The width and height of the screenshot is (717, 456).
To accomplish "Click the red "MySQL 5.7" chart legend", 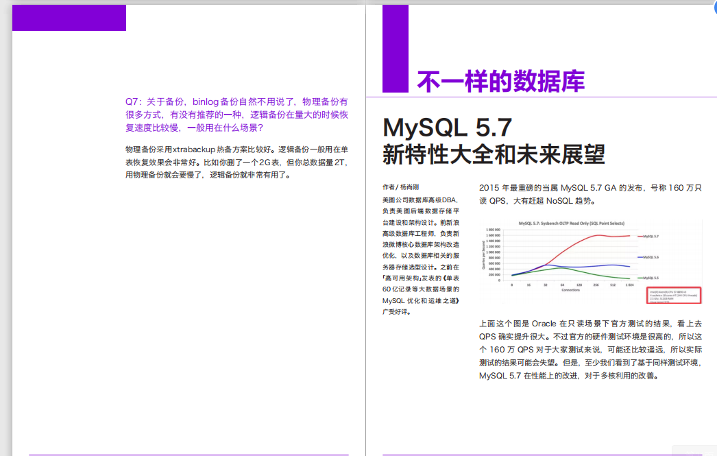I will pos(648,237).
